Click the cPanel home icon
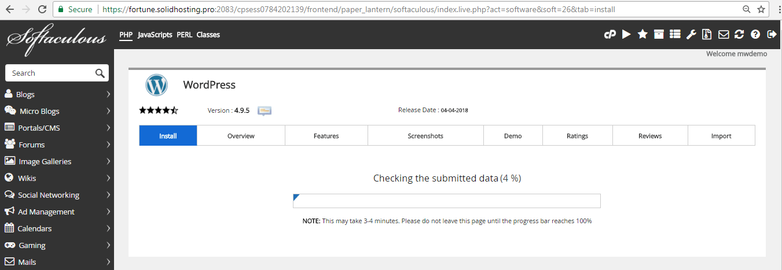This screenshot has width=782, height=270. [x=610, y=35]
